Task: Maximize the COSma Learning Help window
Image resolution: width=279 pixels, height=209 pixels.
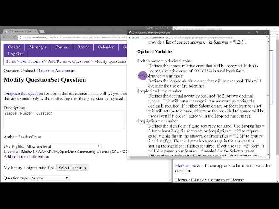Action: (x=257, y=32)
